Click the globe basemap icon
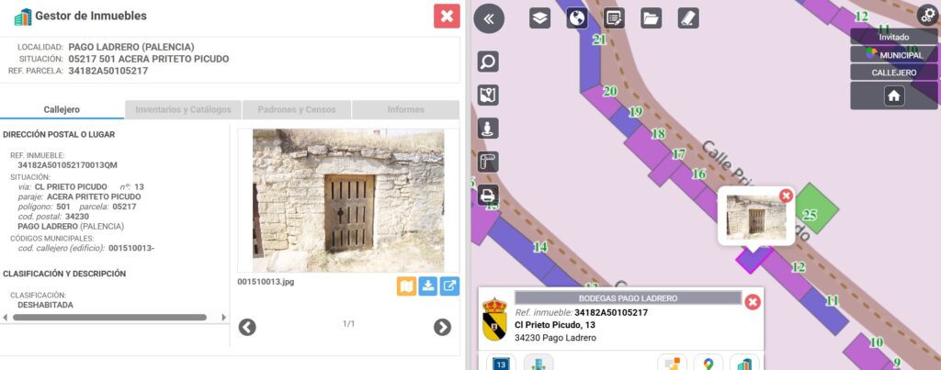The height and width of the screenshot is (370, 941). click(x=577, y=18)
